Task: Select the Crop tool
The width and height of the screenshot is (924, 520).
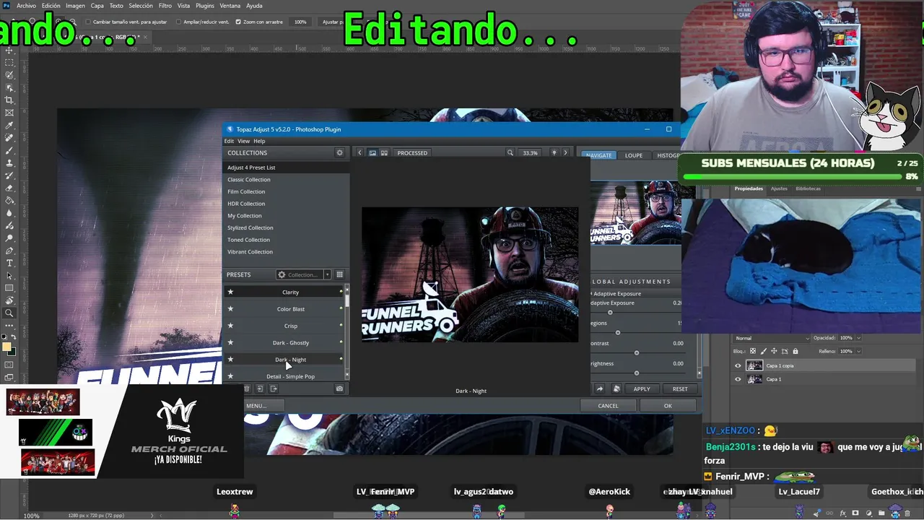Action: (x=9, y=100)
